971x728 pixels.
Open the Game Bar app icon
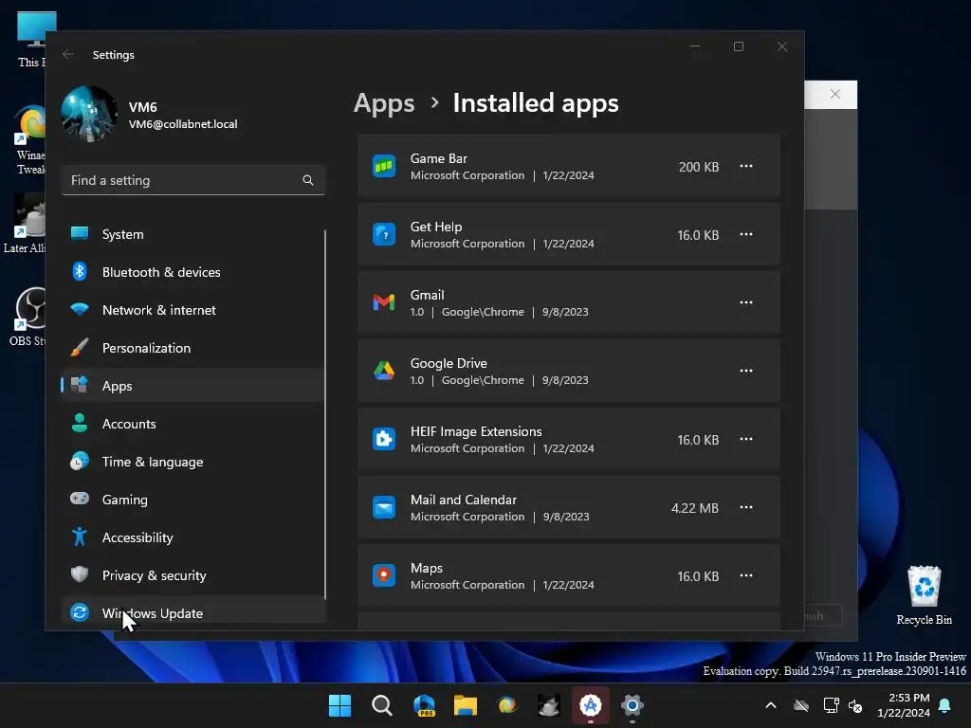tap(384, 167)
